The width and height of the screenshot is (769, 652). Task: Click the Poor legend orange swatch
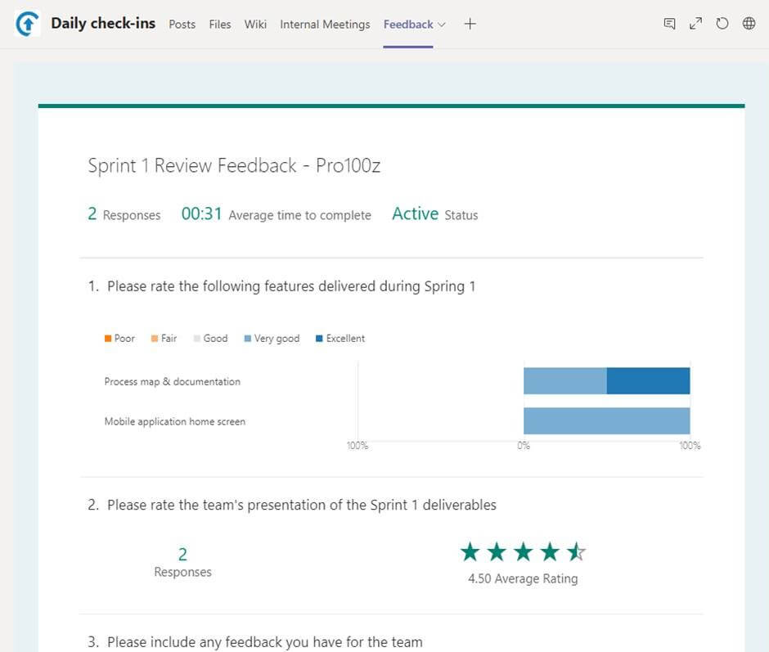click(x=108, y=339)
